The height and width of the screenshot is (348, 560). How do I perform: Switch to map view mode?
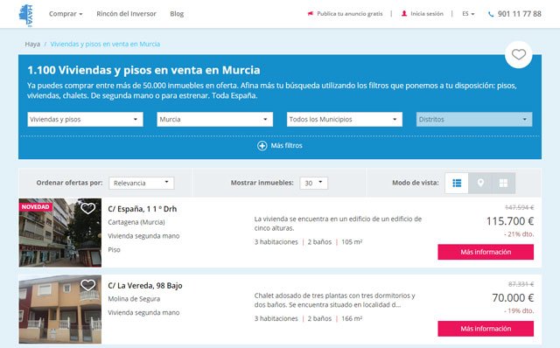pyautogui.click(x=480, y=183)
